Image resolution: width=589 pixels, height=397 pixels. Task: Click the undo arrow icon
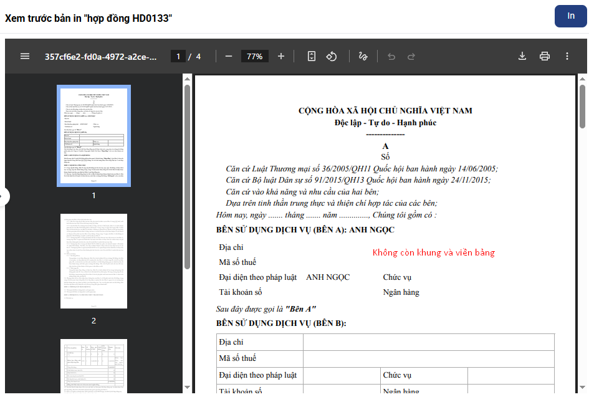[x=391, y=56]
